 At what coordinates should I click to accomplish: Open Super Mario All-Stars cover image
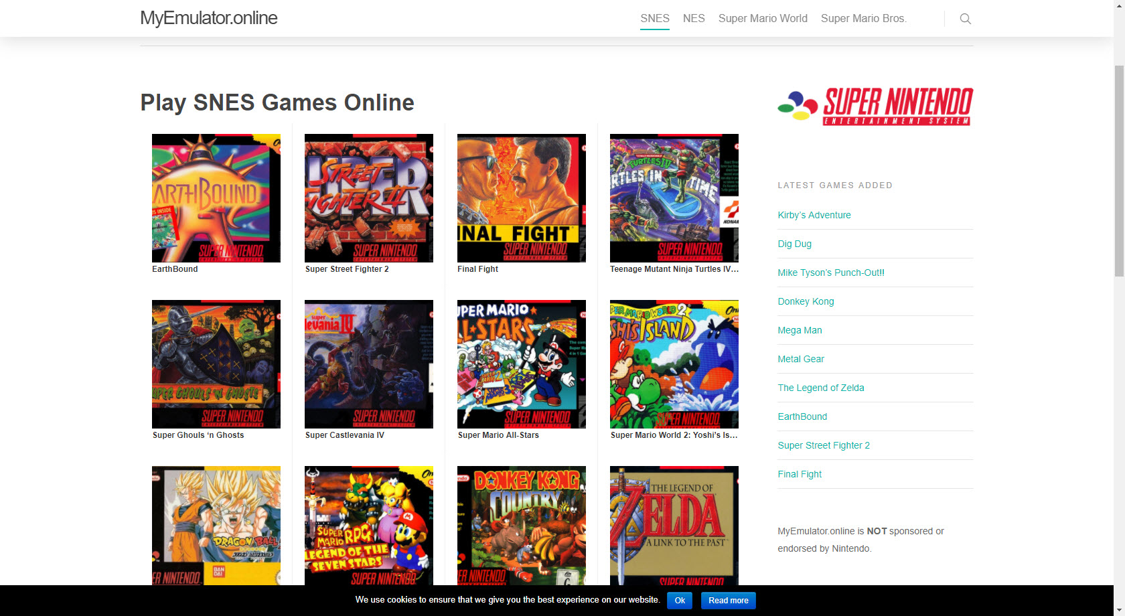[522, 364]
